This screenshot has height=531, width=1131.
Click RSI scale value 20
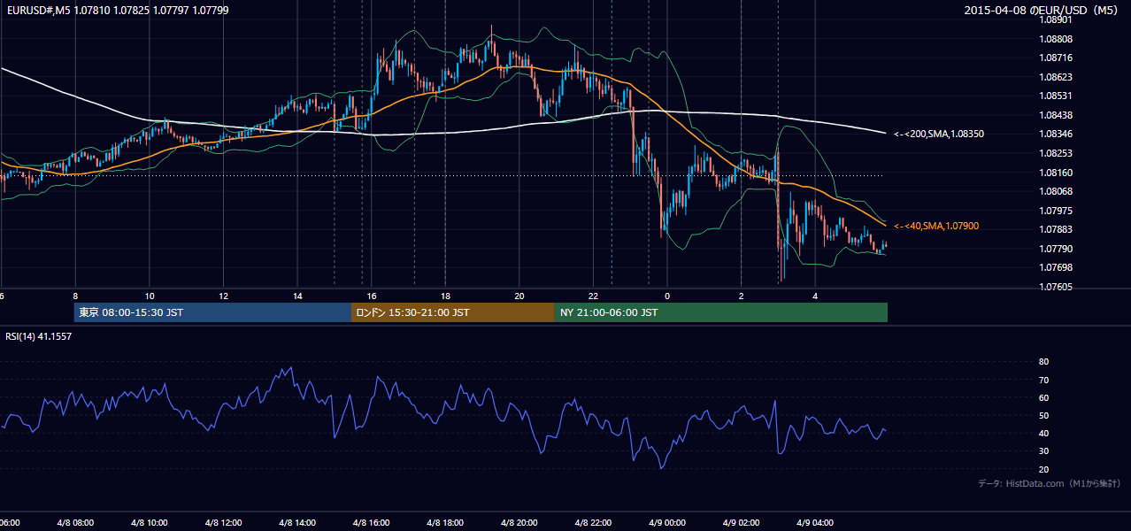[1044, 469]
